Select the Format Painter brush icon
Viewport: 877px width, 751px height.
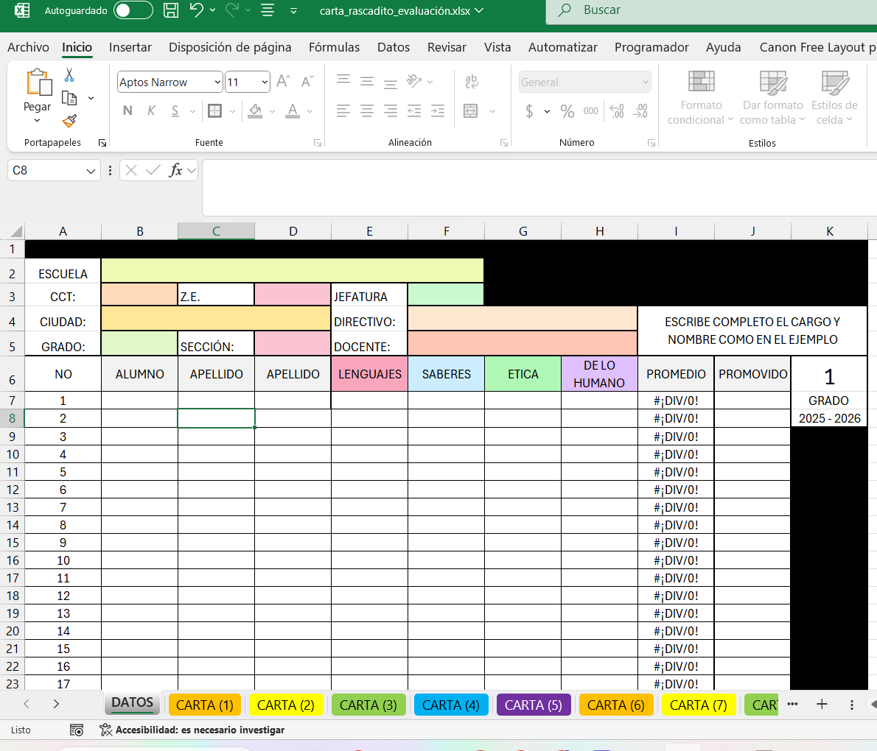tap(69, 121)
